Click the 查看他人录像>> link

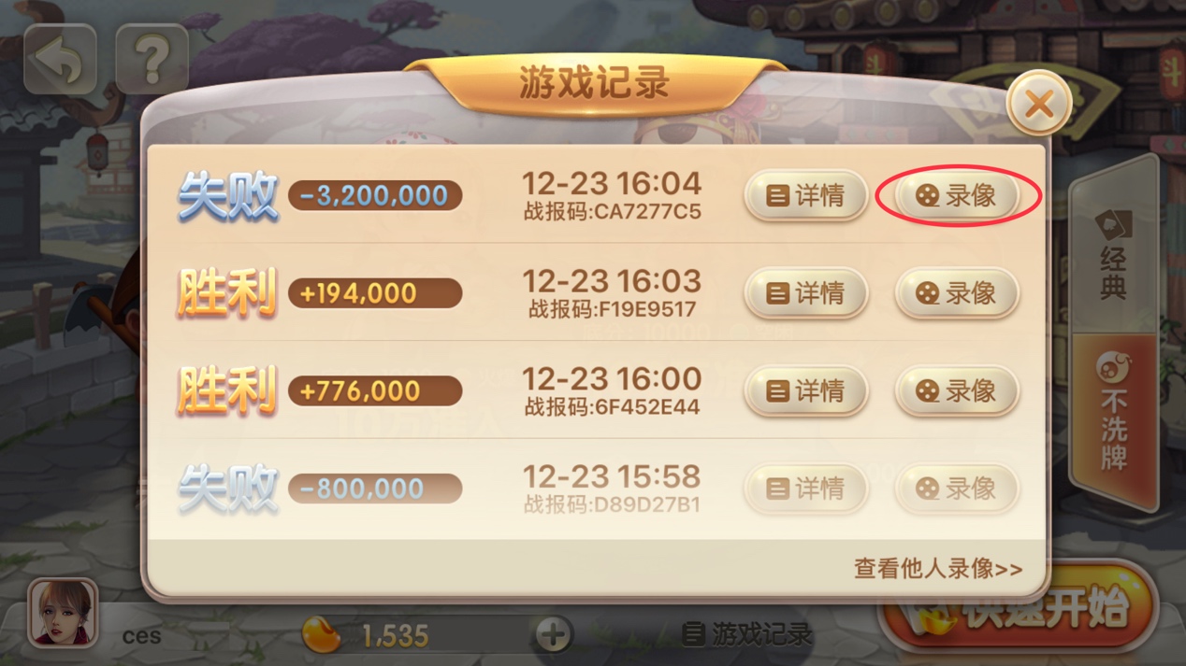click(938, 568)
